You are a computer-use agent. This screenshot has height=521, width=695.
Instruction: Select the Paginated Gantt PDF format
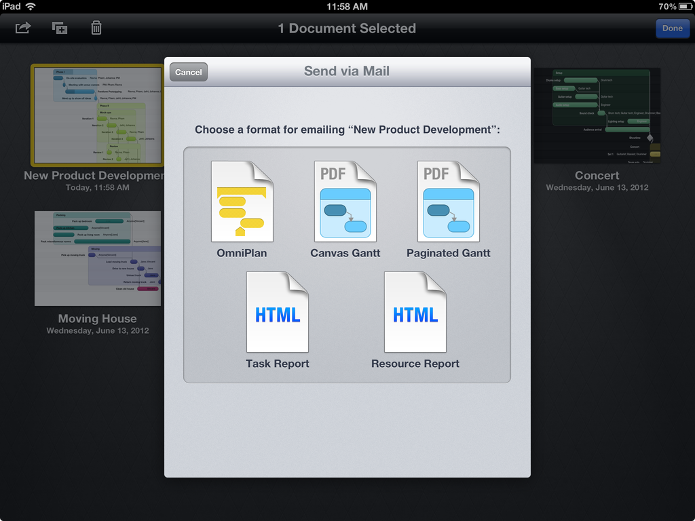pos(449,201)
